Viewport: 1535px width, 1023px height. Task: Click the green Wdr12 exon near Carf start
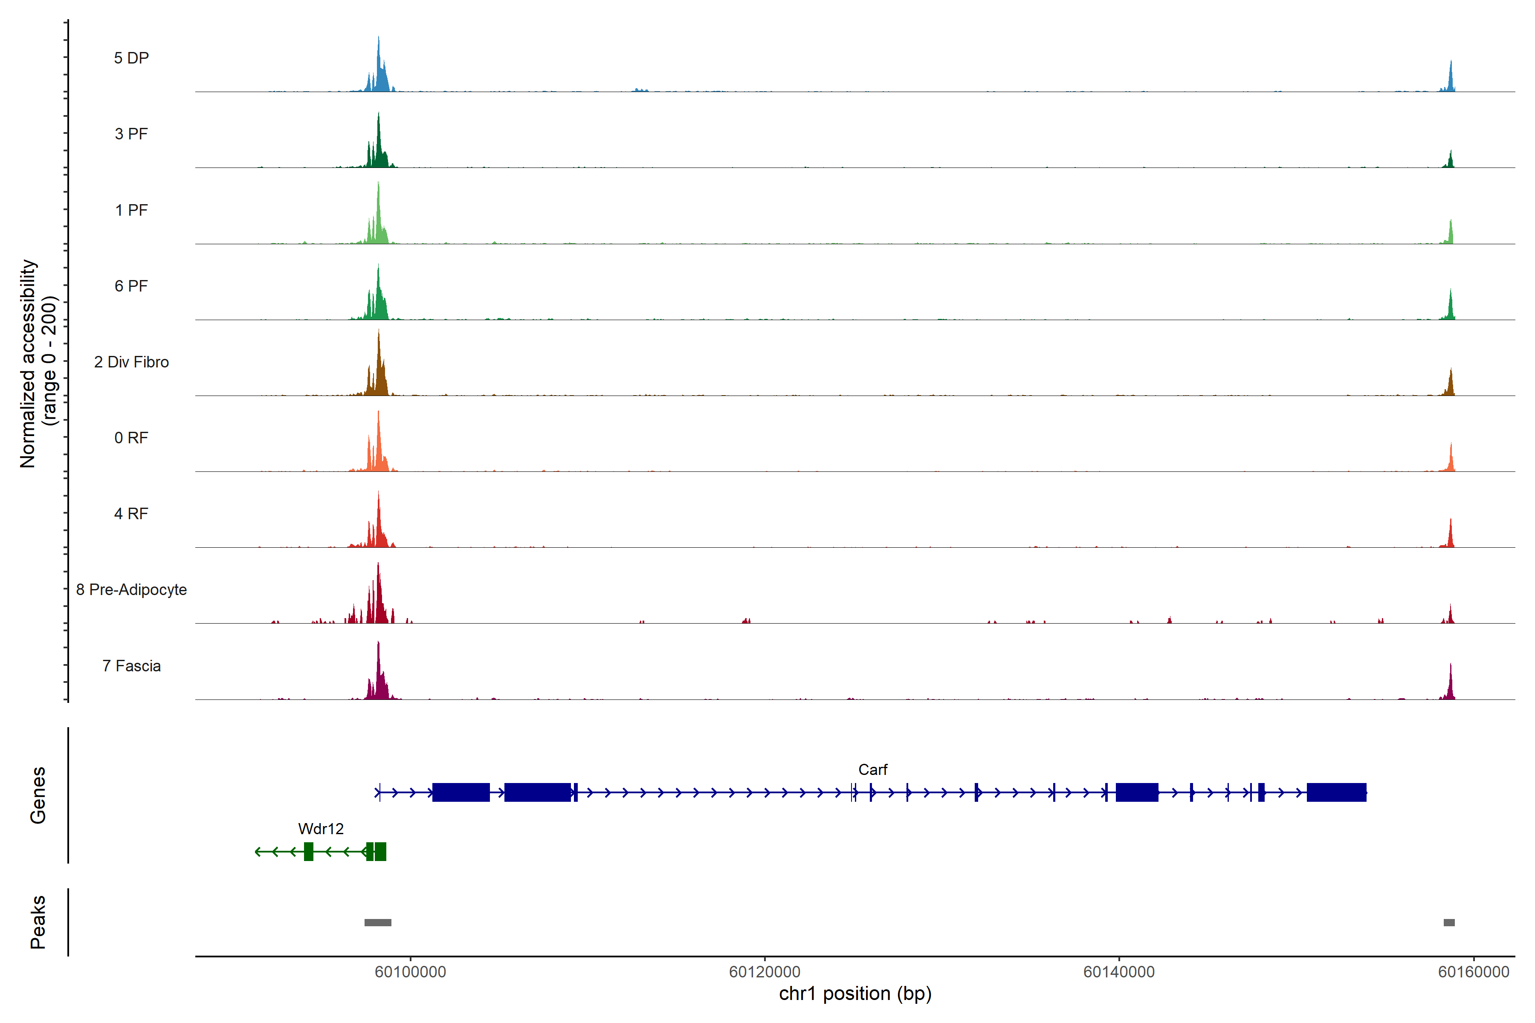point(380,851)
